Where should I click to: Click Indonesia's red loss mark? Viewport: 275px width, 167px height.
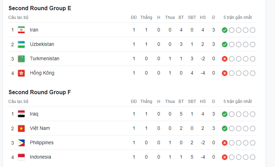click(225, 157)
